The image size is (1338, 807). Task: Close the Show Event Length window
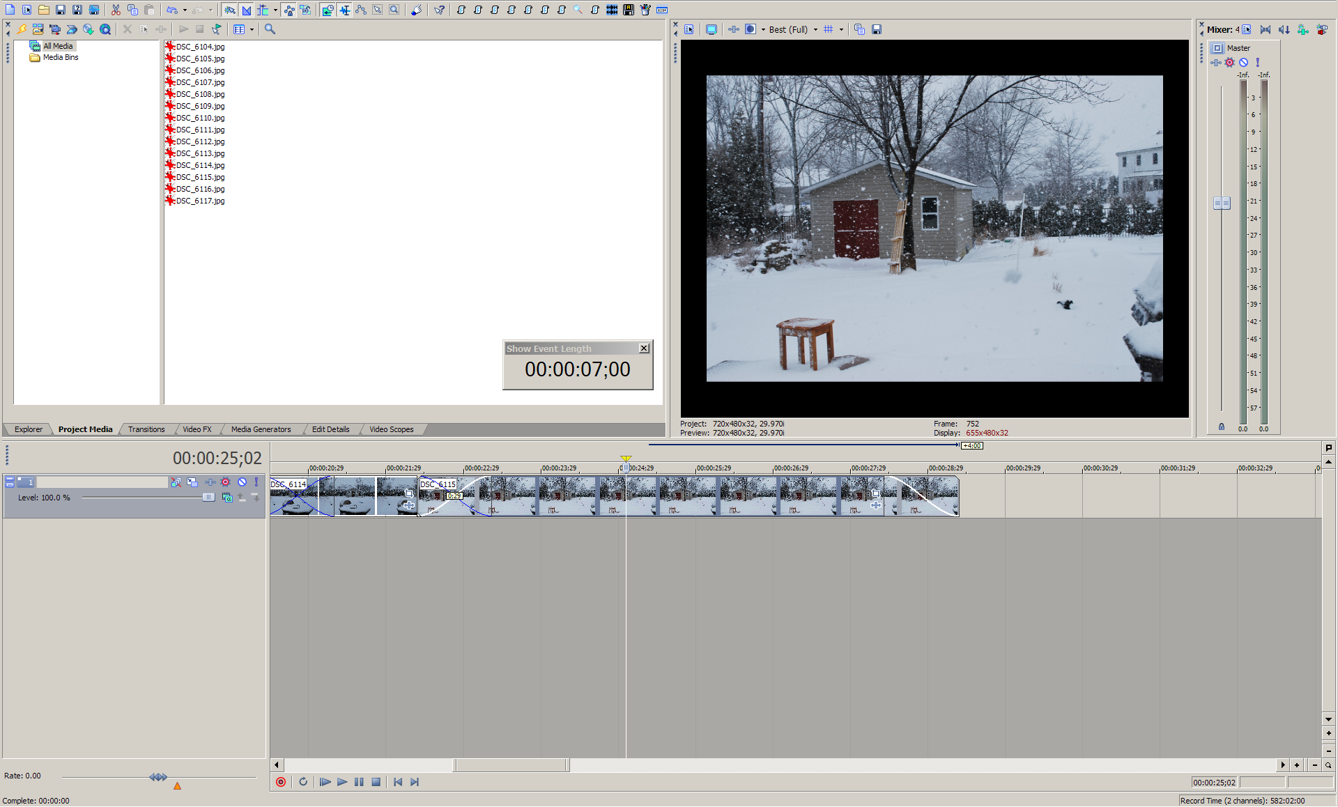click(x=644, y=348)
